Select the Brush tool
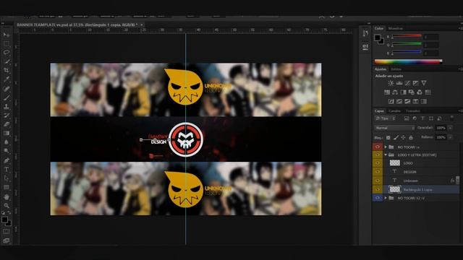The height and width of the screenshot is (260, 463). coord(7,97)
